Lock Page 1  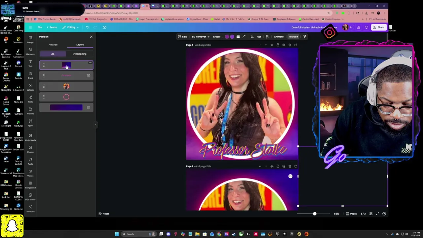(278, 45)
